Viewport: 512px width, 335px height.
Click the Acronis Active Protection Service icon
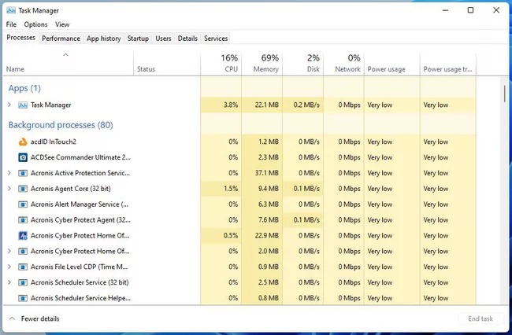[23, 173]
